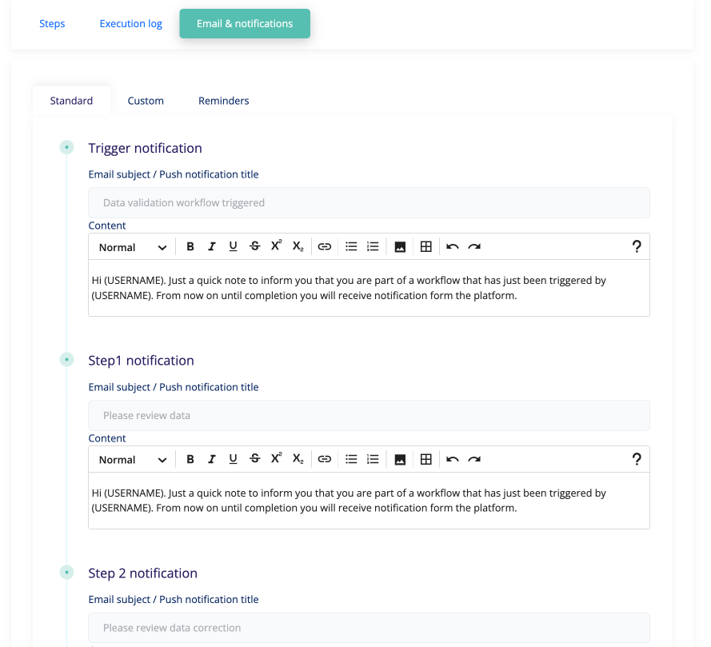Click the Step 2 notification heading
The height and width of the screenshot is (647, 711).
click(x=143, y=573)
